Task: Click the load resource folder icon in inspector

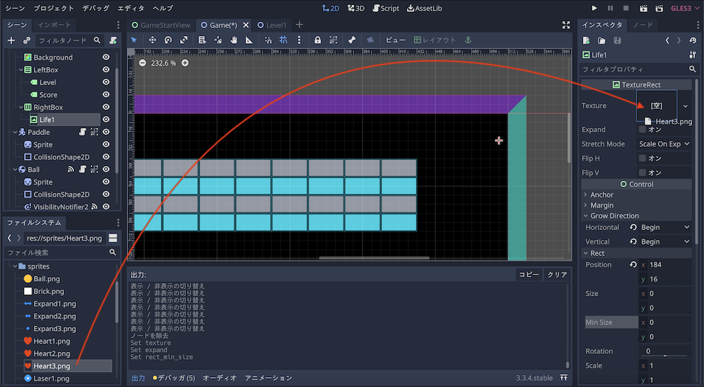Action: click(602, 40)
